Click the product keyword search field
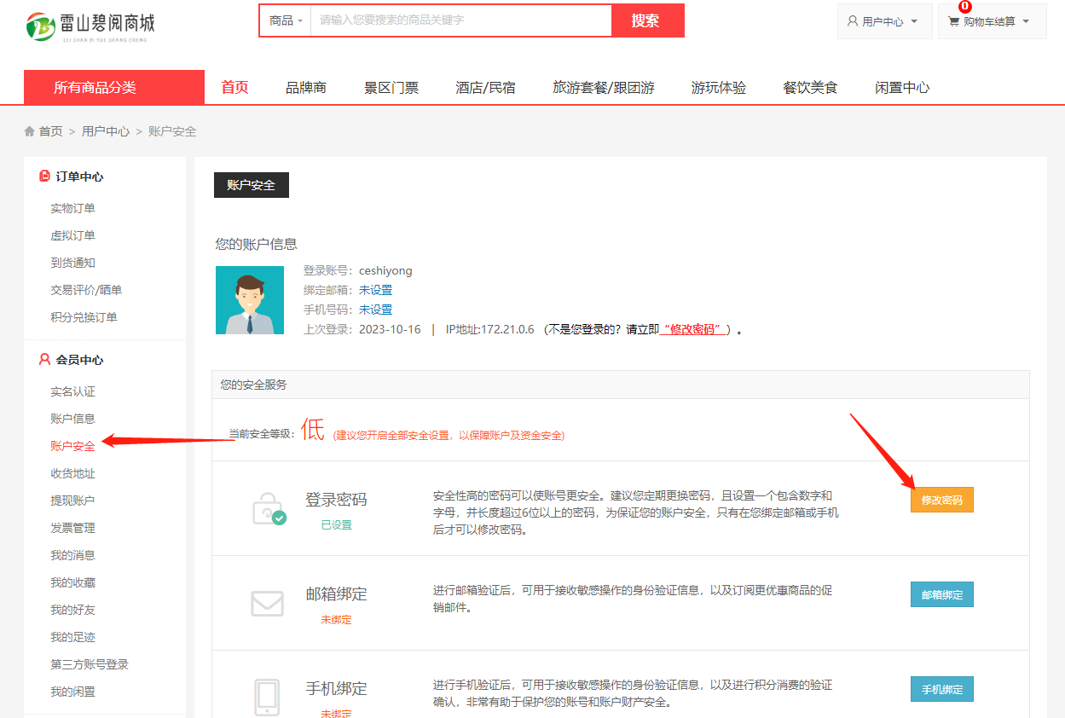Screen dimensions: 1065x718 click(460, 20)
